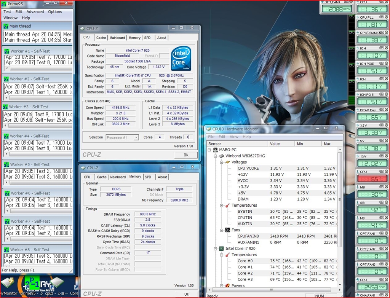Click OK in the CPU-Z Memory window
This screenshot has width=390, height=298.
tap(186, 294)
